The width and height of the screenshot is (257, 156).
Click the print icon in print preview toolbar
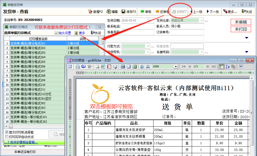click(x=78, y=66)
